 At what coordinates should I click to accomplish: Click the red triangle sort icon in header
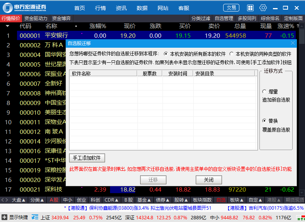(x=7, y=26)
